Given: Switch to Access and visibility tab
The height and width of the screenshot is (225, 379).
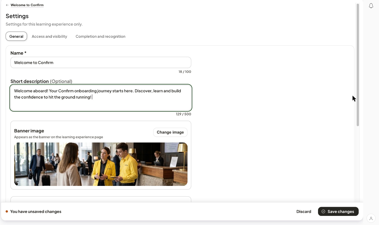Looking at the screenshot, I should point(49,36).
